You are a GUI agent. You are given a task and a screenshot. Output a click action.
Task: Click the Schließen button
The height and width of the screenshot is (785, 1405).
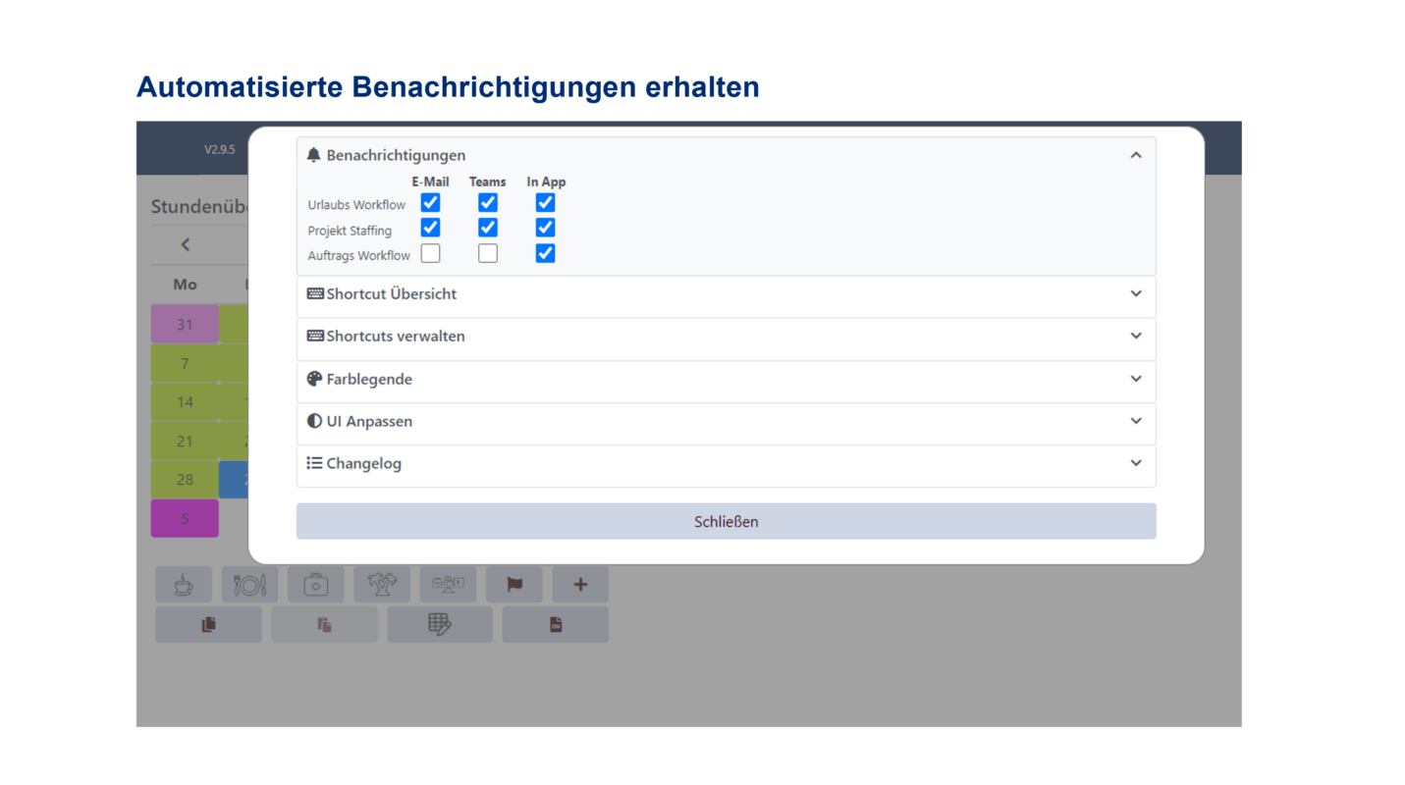(726, 521)
